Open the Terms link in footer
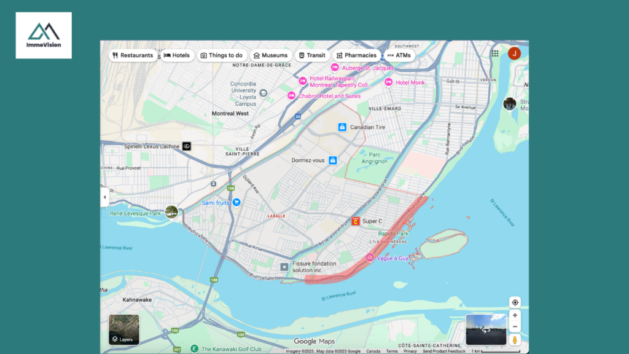Viewport: 629px width, 354px height. click(x=391, y=351)
